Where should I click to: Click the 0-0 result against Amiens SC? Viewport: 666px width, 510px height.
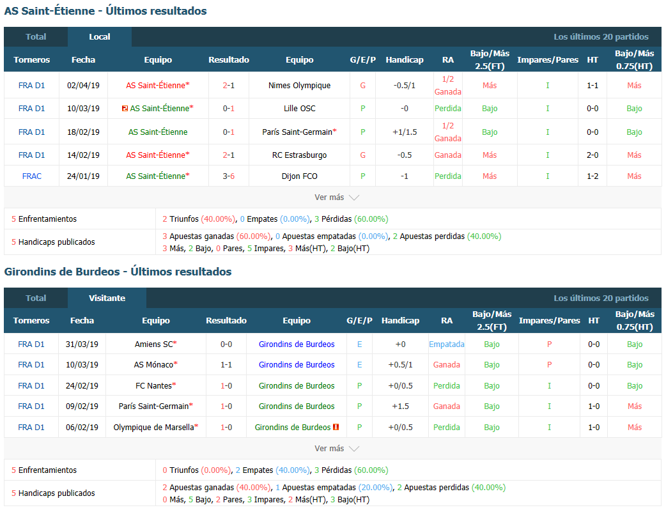(226, 344)
